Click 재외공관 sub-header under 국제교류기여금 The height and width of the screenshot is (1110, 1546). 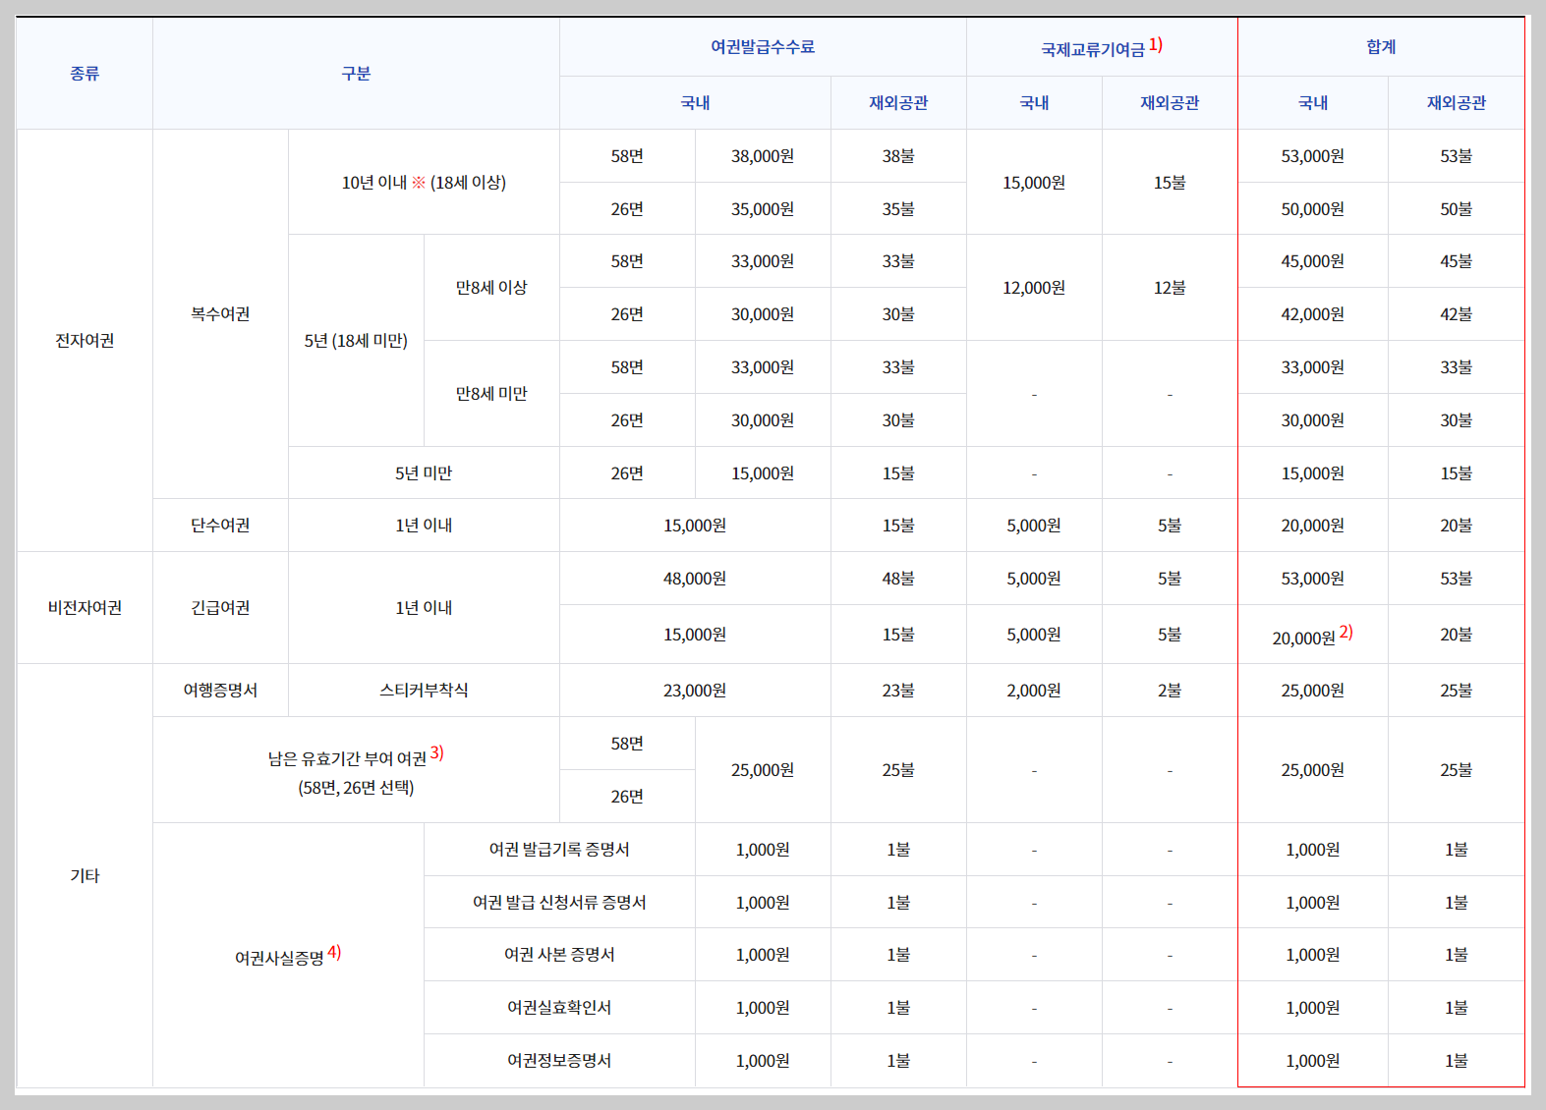1170,103
